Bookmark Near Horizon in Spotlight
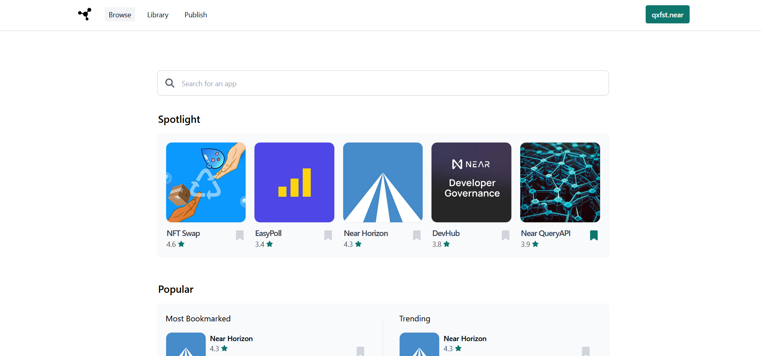The image size is (761, 356). coord(417,235)
